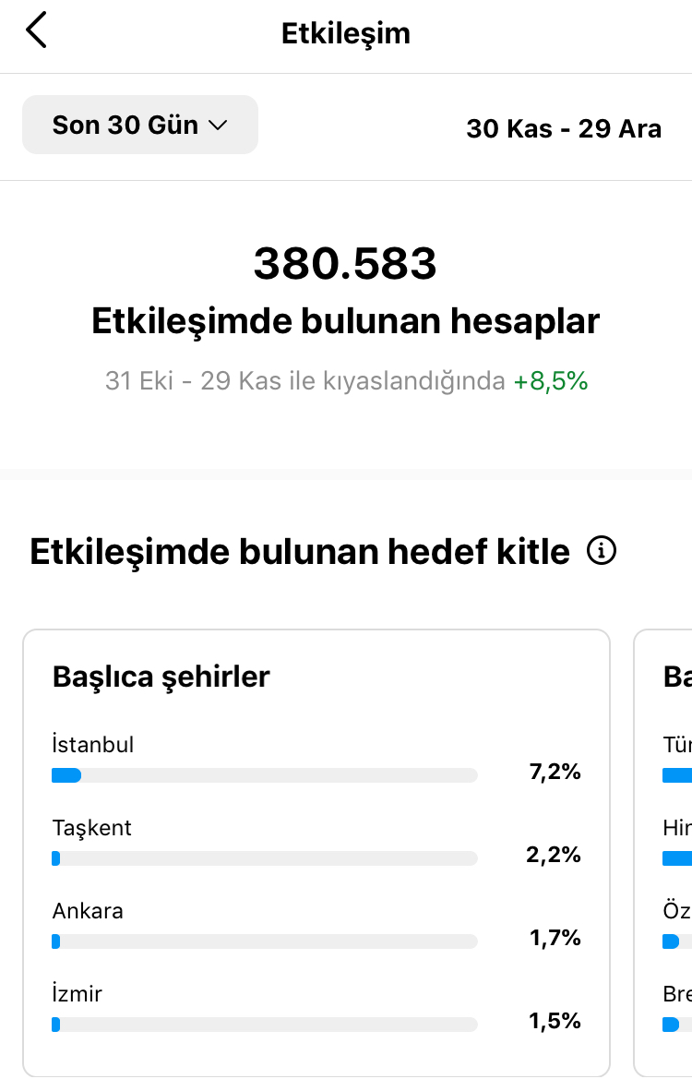Click the +8,5% change indicator

click(x=550, y=381)
